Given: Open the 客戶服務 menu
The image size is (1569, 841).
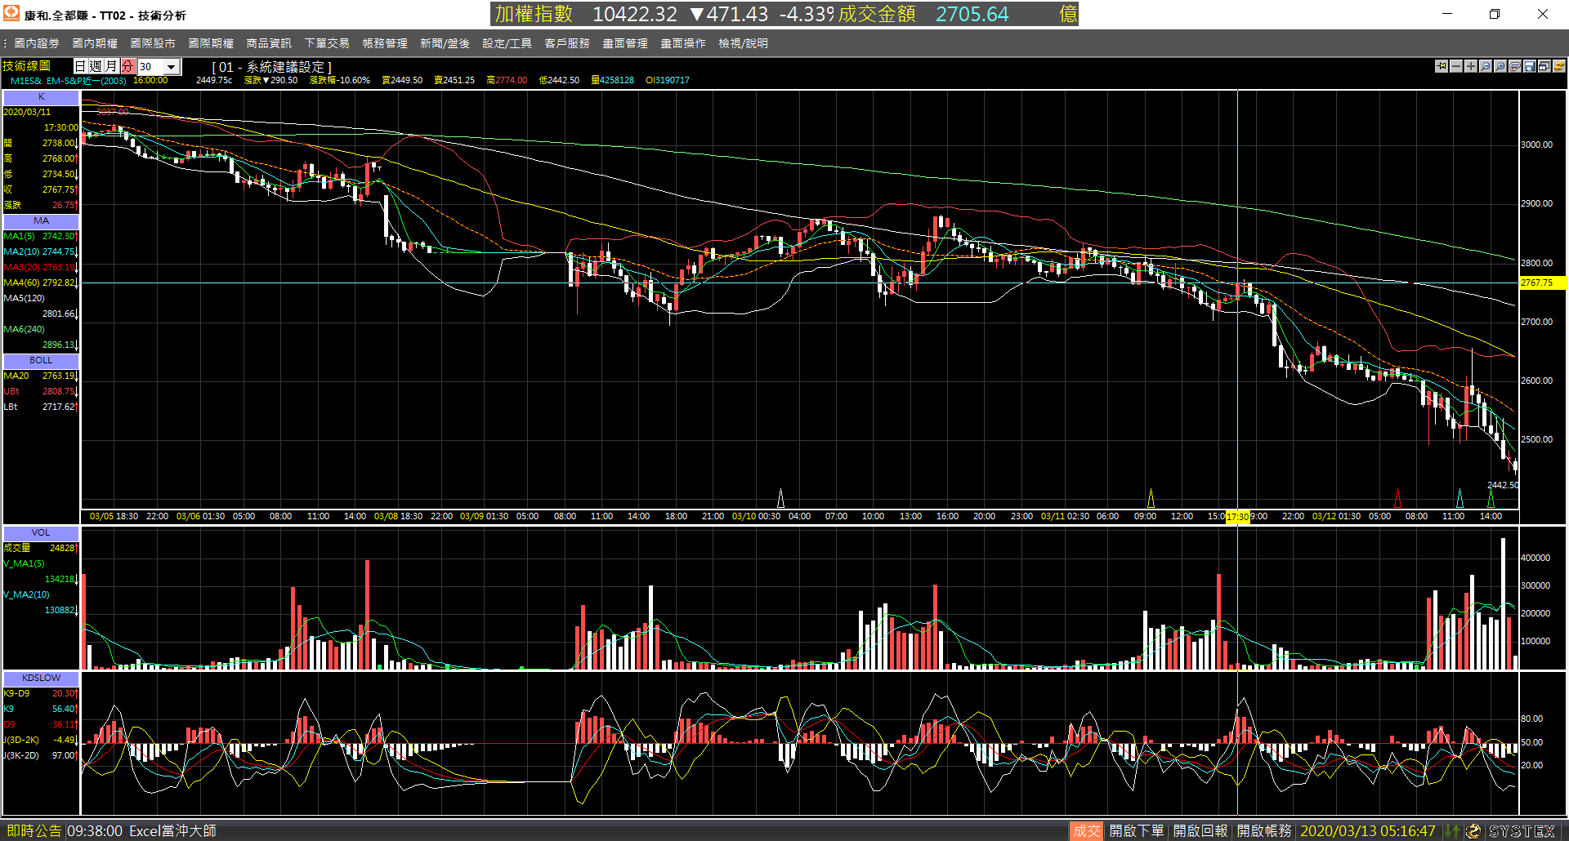Looking at the screenshot, I should [567, 43].
